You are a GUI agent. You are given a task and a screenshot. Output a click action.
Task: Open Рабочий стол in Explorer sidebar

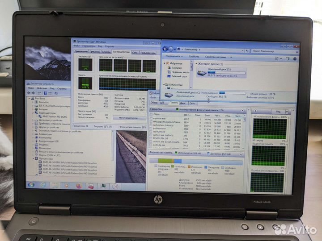pos(177,76)
